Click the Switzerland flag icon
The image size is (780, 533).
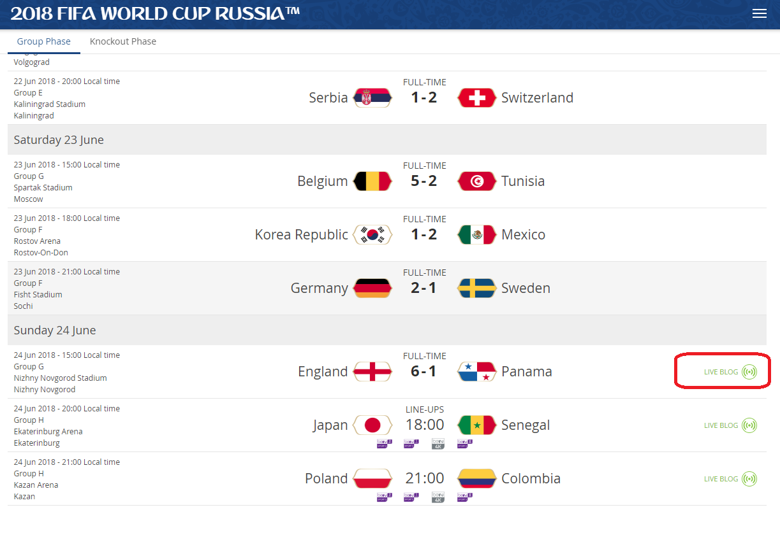477,97
